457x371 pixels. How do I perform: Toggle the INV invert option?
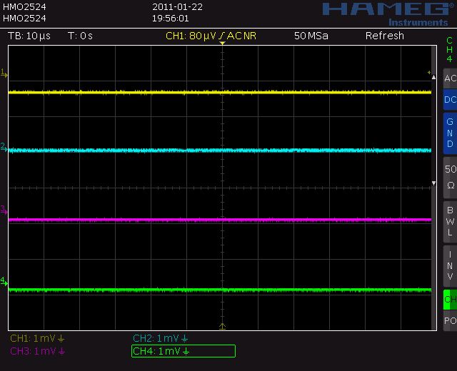449,265
